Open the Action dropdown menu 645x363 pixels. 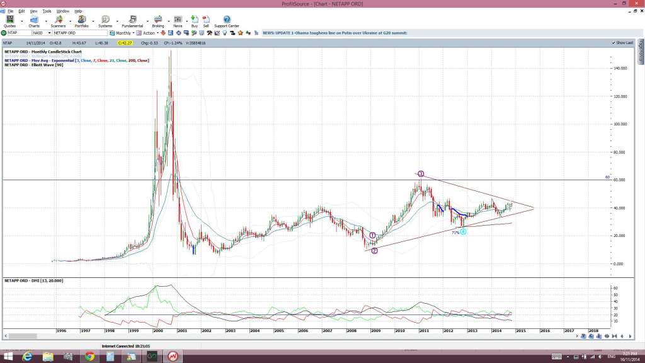click(147, 33)
